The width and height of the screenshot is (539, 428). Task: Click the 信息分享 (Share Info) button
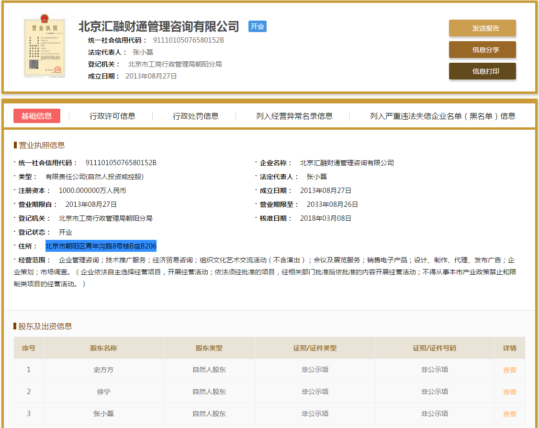pyautogui.click(x=482, y=50)
